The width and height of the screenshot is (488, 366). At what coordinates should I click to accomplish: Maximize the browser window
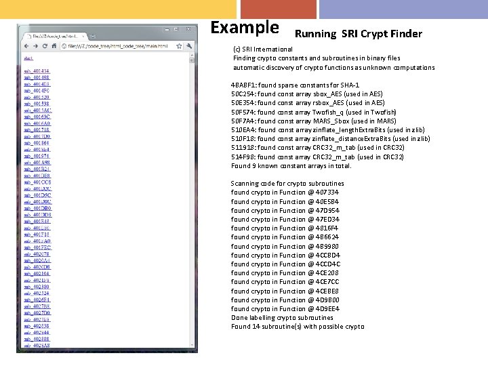[x=176, y=29]
